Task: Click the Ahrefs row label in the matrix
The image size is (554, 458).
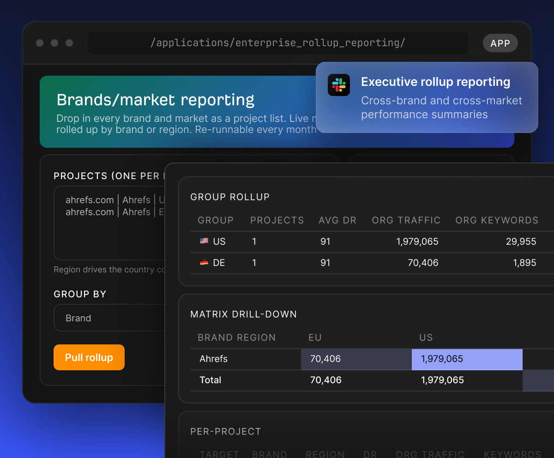Action: point(214,359)
